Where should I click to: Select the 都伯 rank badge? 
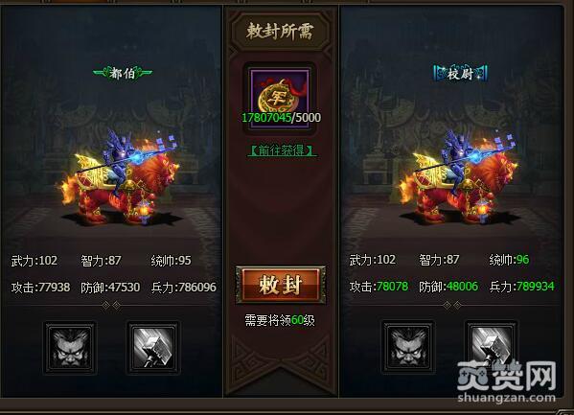coord(123,73)
